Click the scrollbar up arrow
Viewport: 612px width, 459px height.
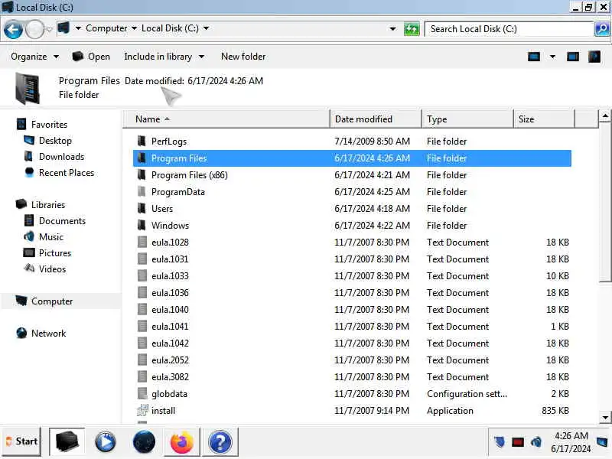pos(605,116)
